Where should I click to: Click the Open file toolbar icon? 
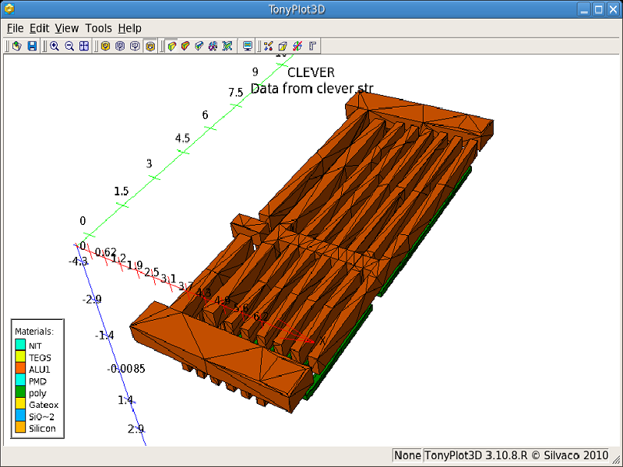16,46
